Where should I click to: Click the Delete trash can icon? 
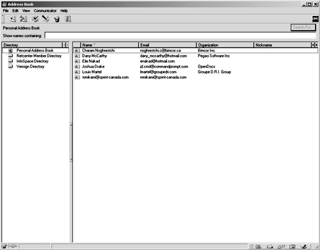click(57, 19)
